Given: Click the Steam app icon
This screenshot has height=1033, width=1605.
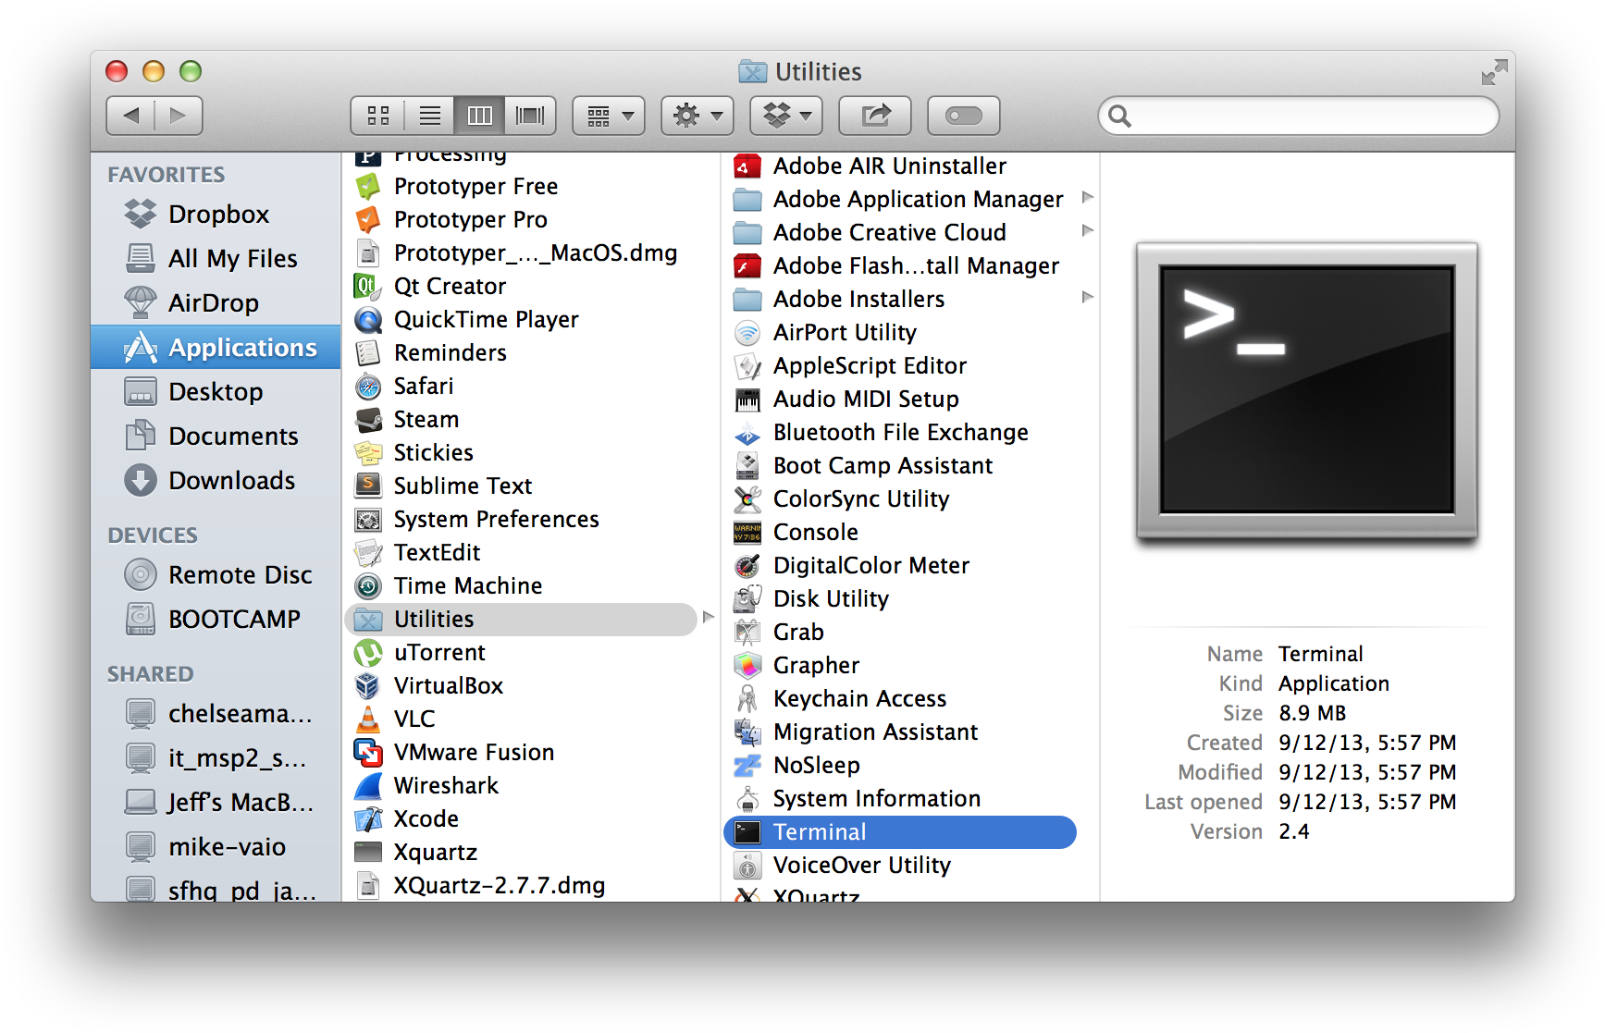Looking at the screenshot, I should [368, 420].
